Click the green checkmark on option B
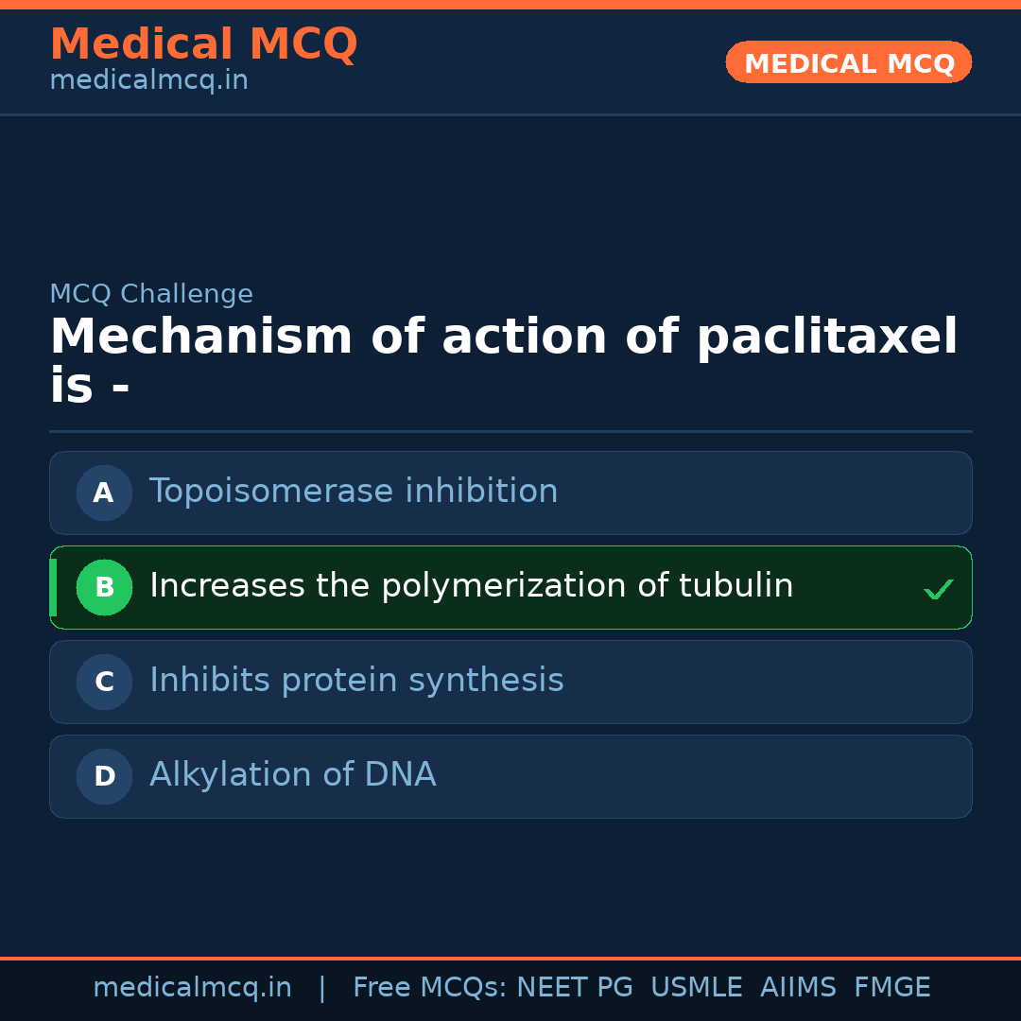This screenshot has height=1021, width=1021. [x=938, y=590]
